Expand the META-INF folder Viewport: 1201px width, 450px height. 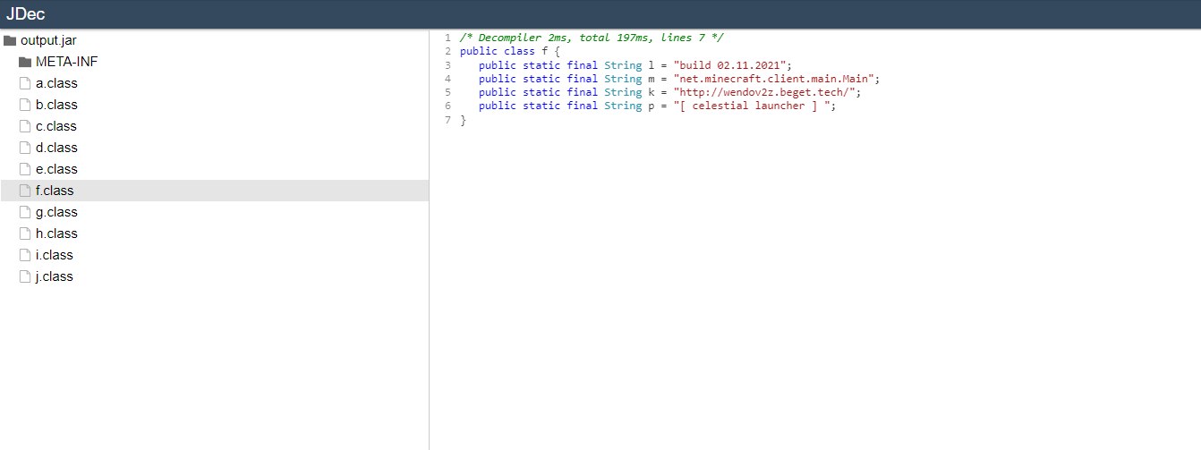pos(66,62)
